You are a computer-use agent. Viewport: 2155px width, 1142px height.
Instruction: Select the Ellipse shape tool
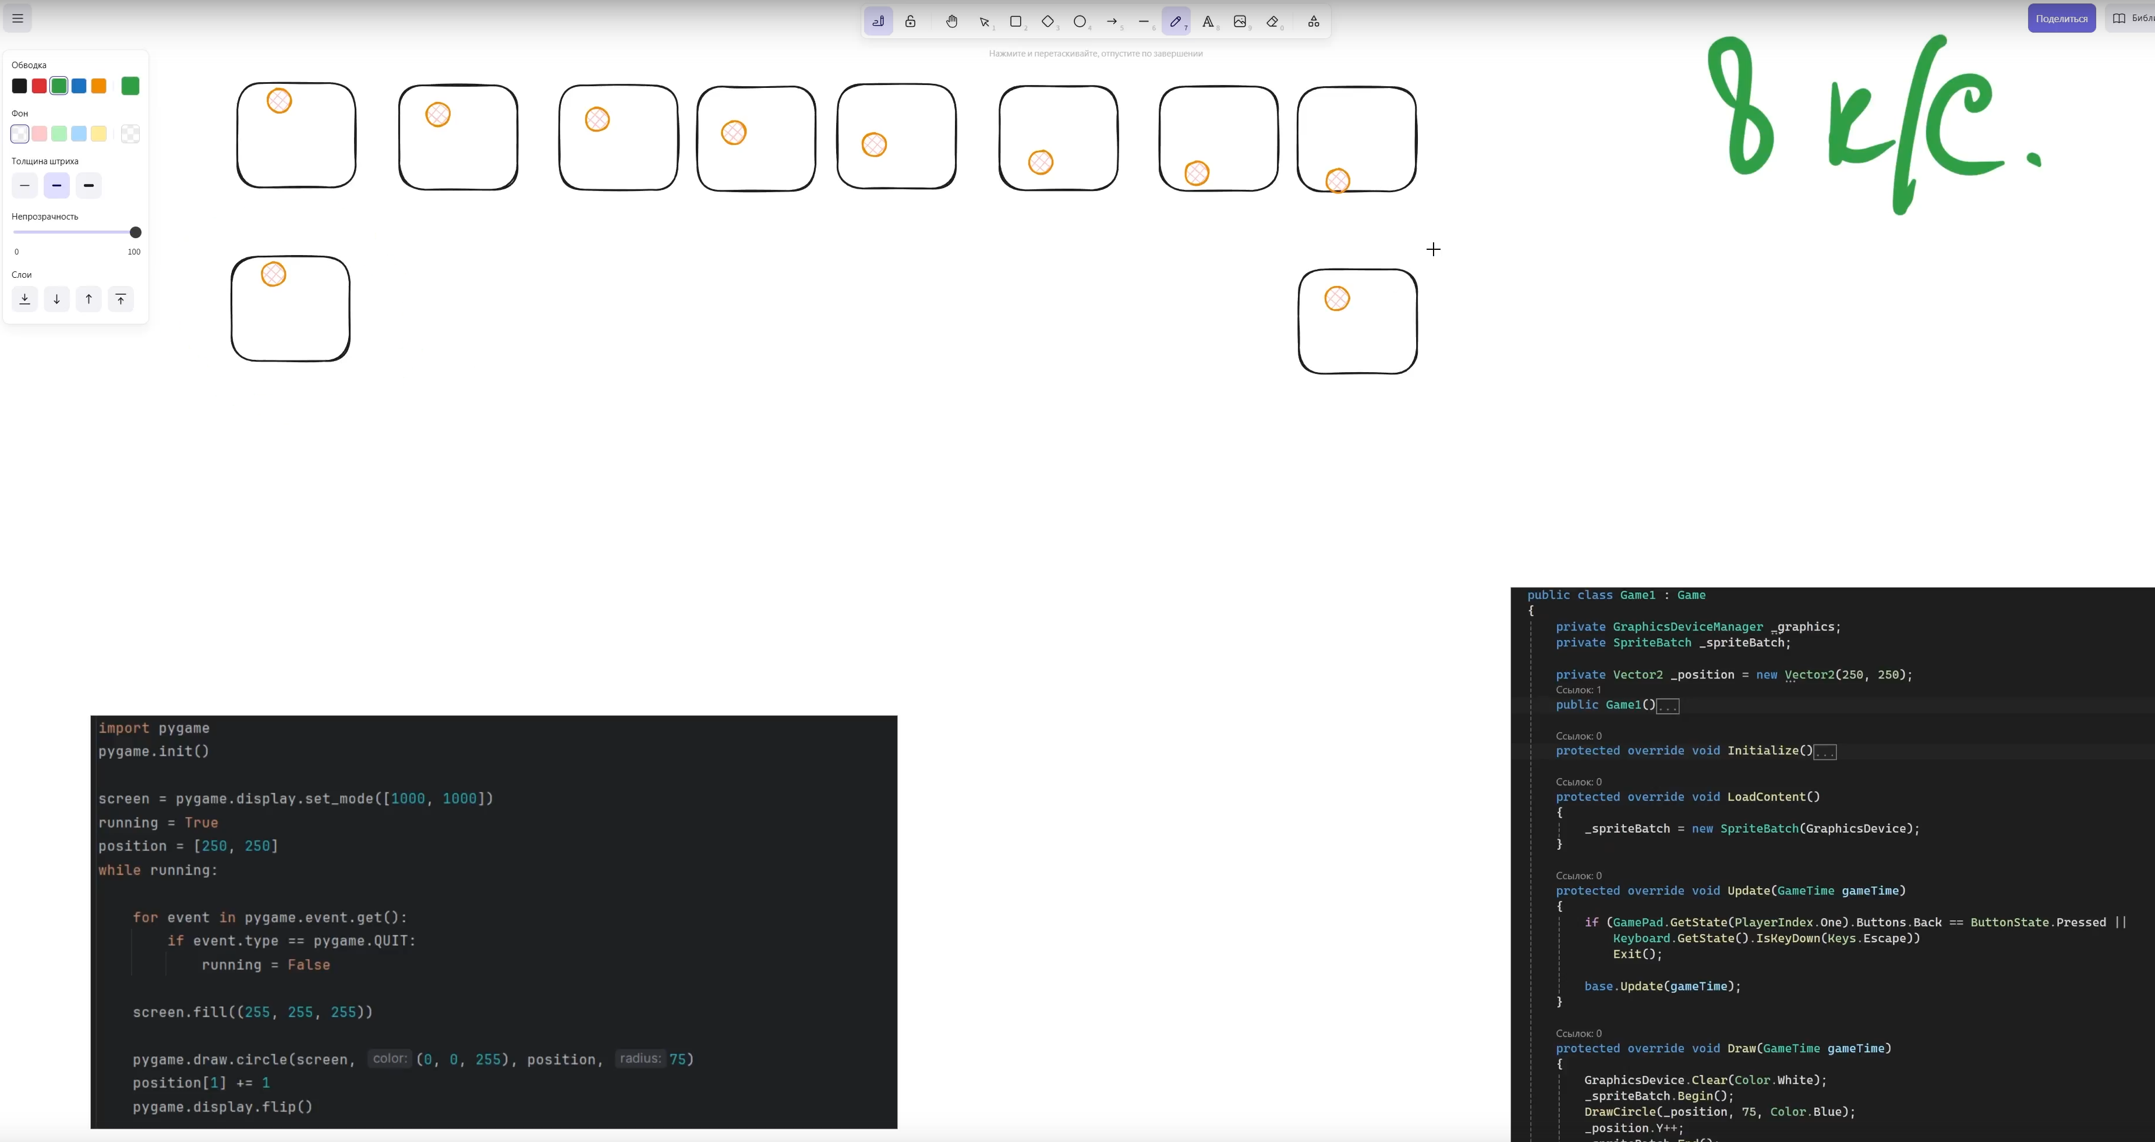coord(1079,22)
